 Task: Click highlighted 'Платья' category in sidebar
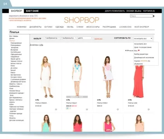point(12,41)
